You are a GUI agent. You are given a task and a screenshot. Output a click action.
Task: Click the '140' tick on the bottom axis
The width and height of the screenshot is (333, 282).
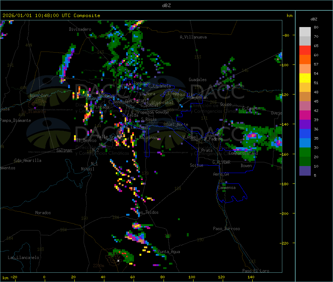coord(251,277)
